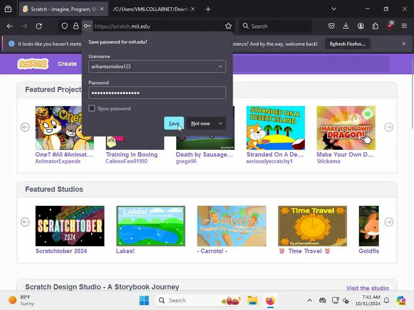Image resolution: width=414 pixels, height=310 pixels.
Task: Click the uBlock extension badge icon
Action: 390,26
